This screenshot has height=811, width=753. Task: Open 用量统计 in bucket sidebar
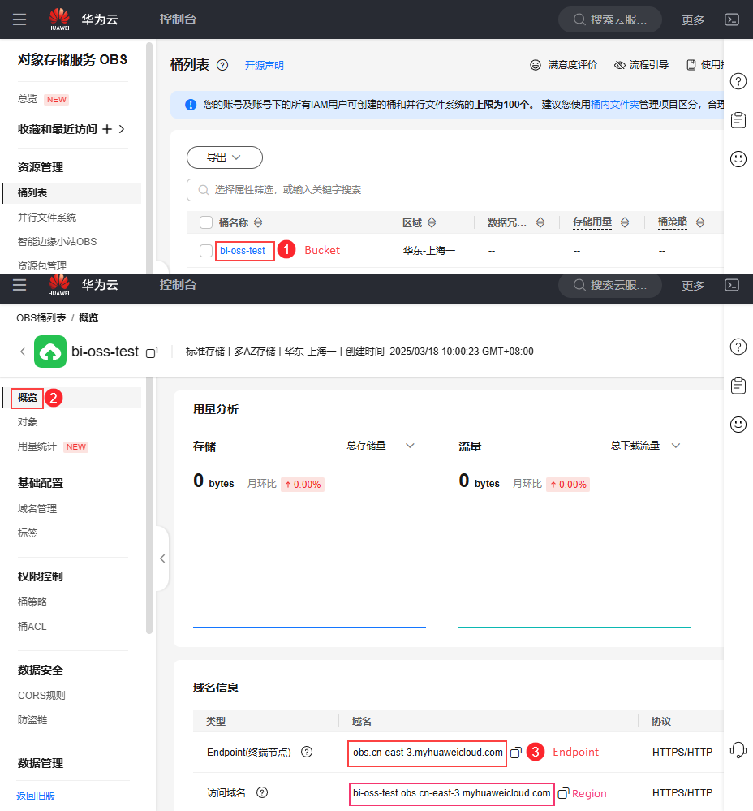[37, 446]
